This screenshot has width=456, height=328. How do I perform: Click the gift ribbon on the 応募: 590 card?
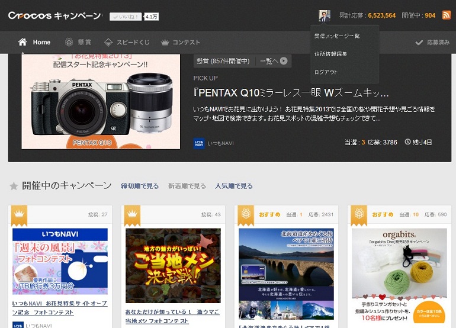click(359, 216)
